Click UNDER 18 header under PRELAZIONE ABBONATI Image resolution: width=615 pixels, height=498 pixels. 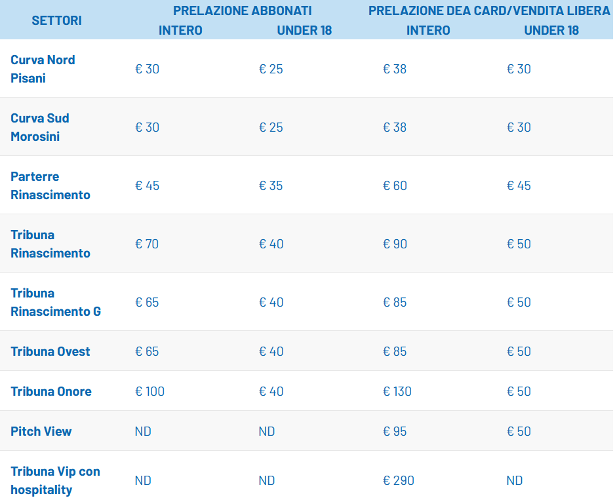304,30
